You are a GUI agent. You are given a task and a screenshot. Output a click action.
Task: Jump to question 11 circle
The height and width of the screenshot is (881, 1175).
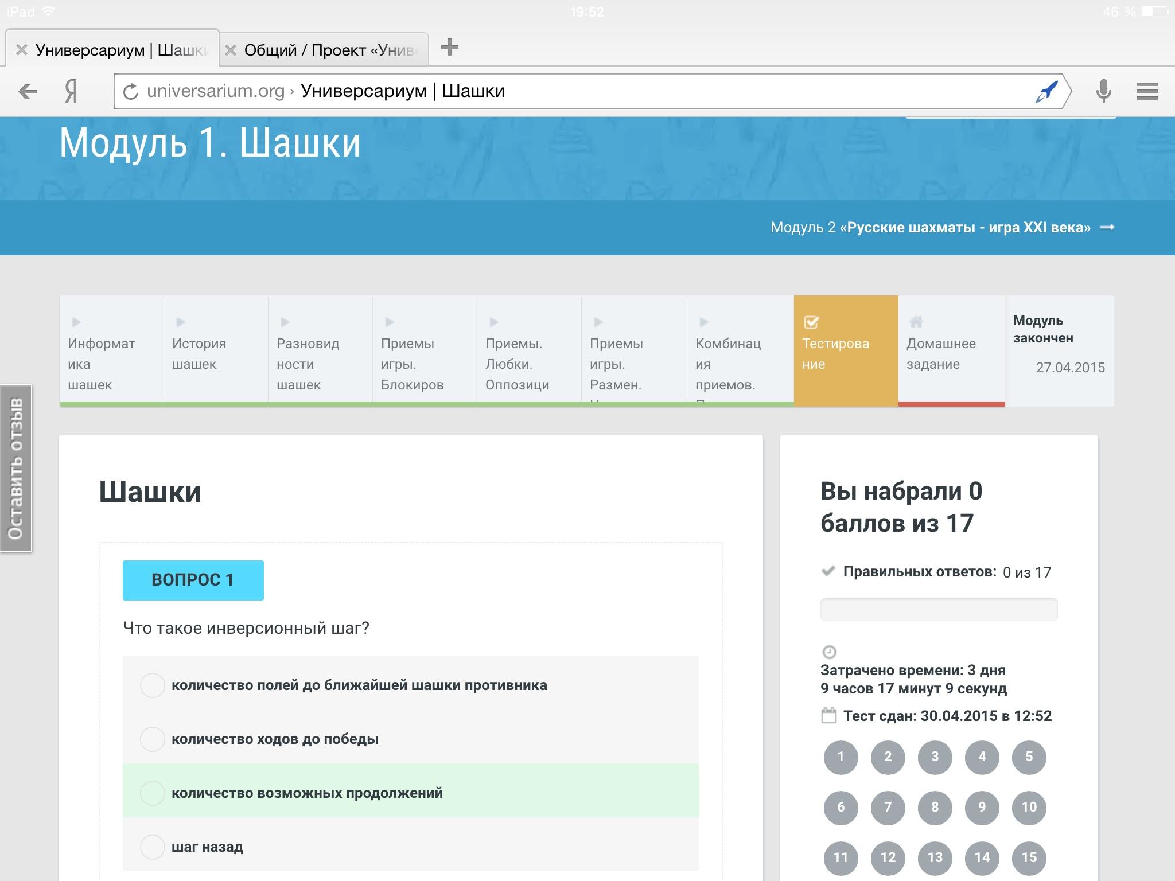click(841, 858)
